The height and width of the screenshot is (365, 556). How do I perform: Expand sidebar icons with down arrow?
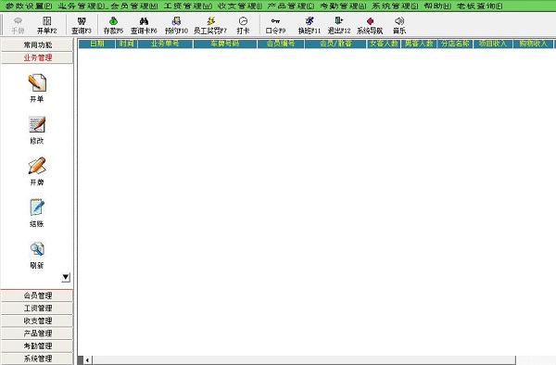coord(66,277)
